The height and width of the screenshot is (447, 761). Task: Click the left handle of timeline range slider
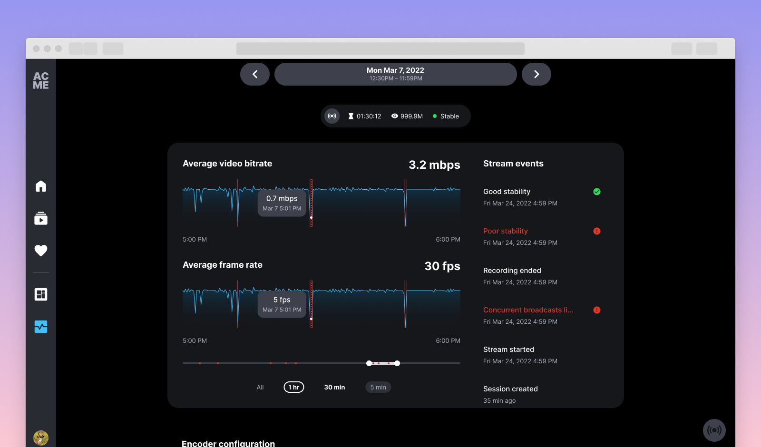(x=369, y=363)
